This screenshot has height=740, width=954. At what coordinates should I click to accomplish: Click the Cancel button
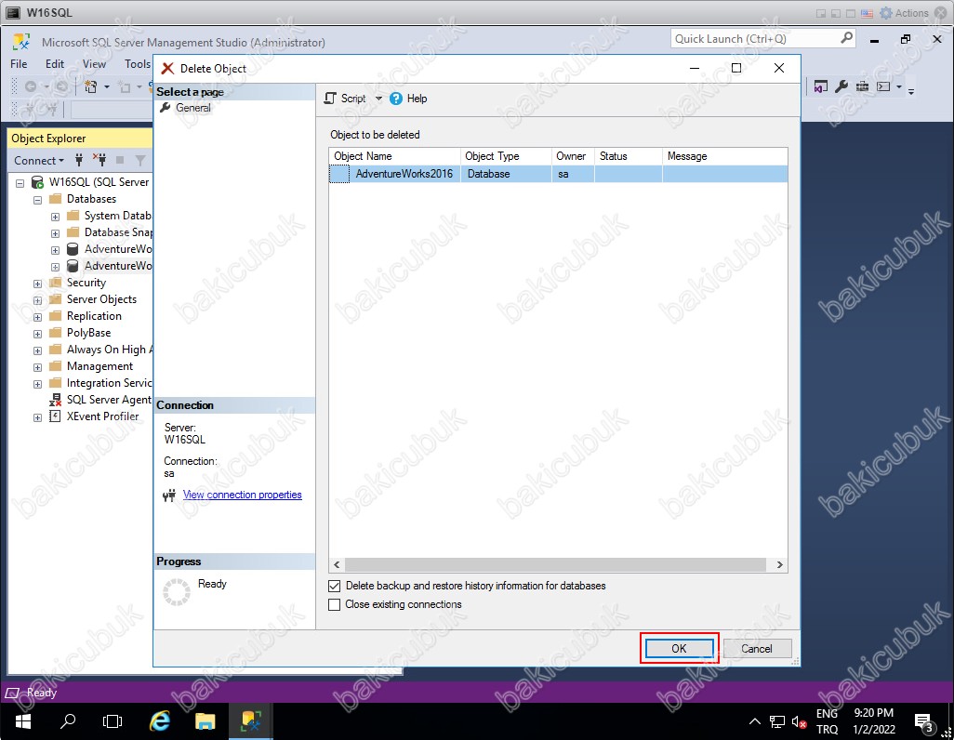756,649
